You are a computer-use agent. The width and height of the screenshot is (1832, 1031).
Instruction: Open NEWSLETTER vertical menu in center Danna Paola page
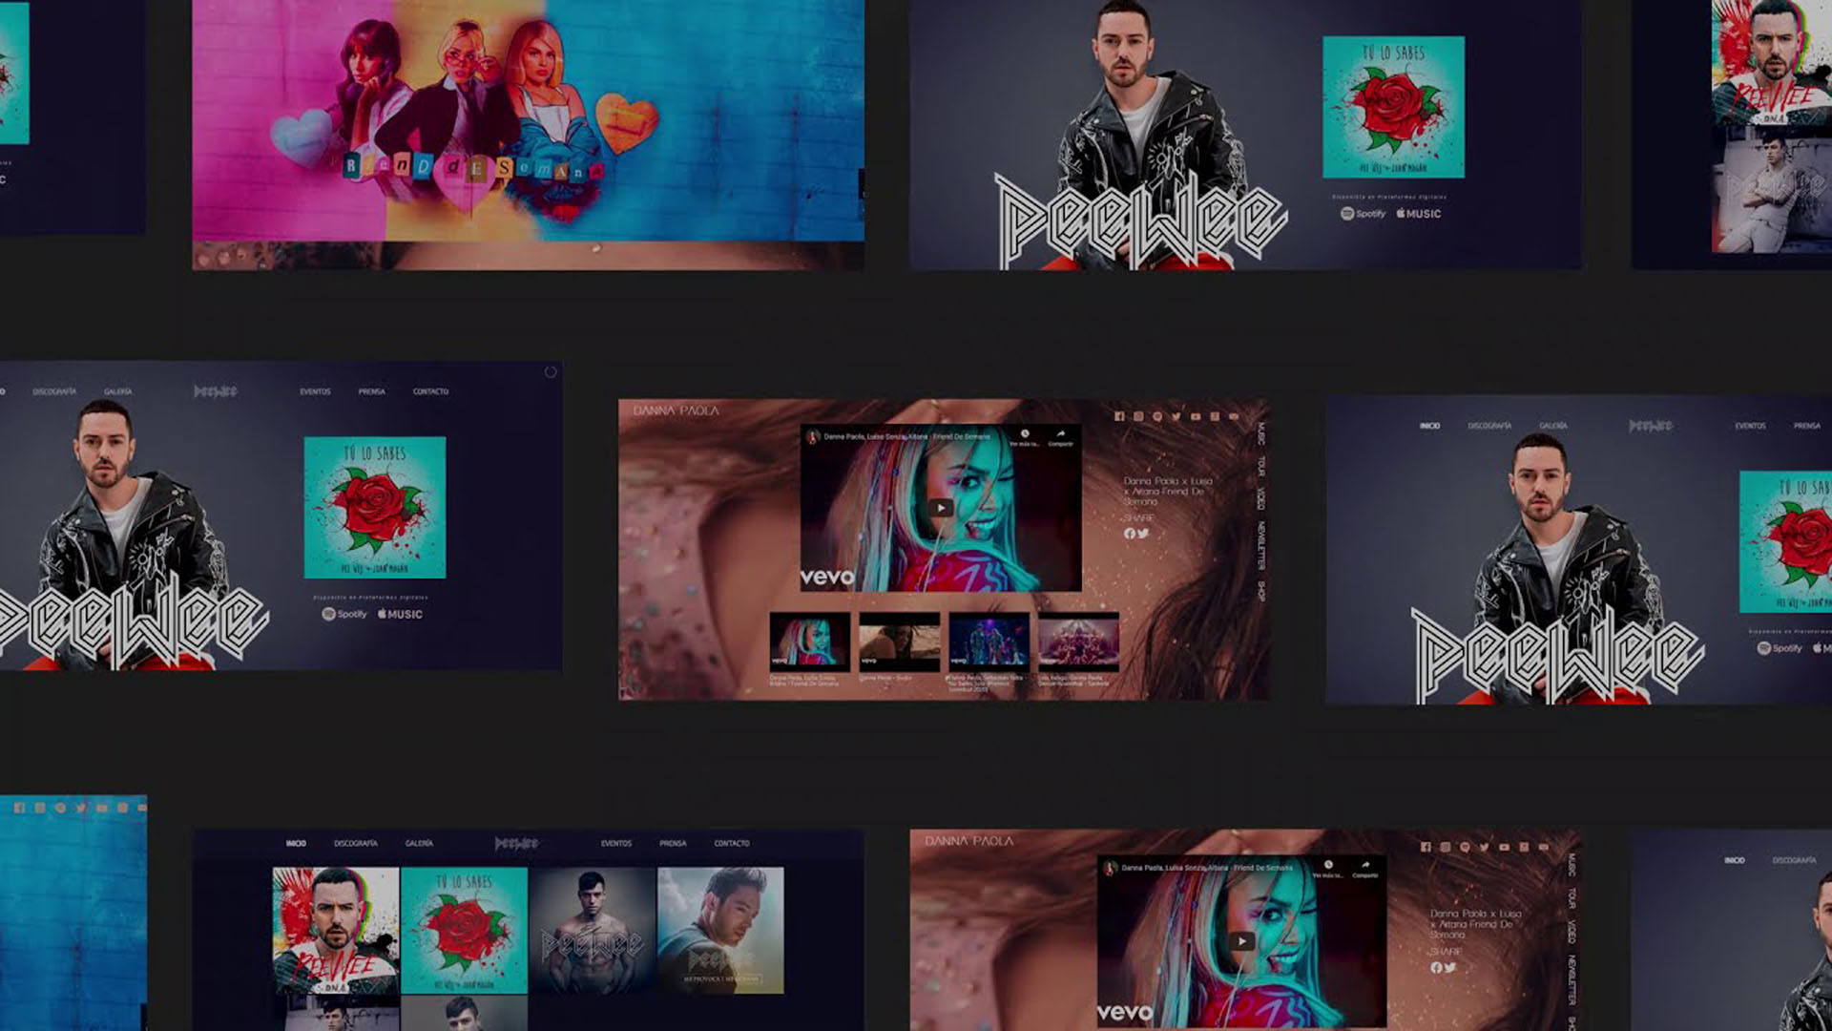pos(1260,546)
